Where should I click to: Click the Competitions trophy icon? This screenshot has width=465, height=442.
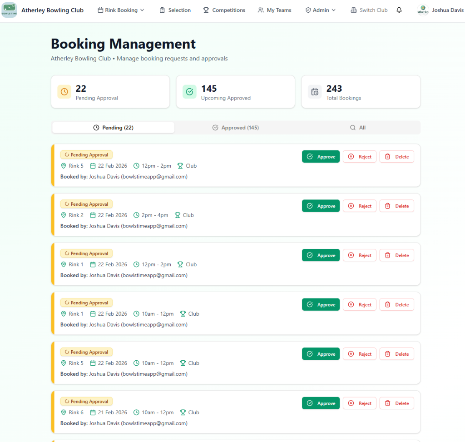point(206,10)
